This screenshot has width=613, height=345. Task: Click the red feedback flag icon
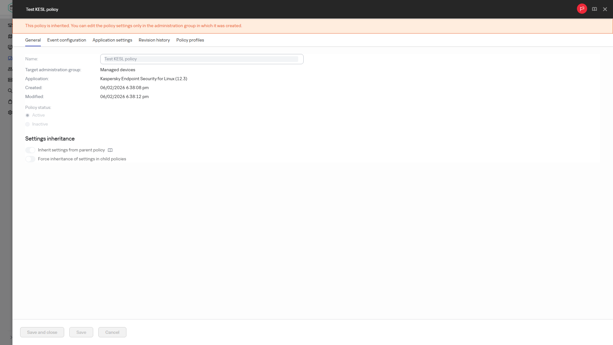pyautogui.click(x=582, y=9)
